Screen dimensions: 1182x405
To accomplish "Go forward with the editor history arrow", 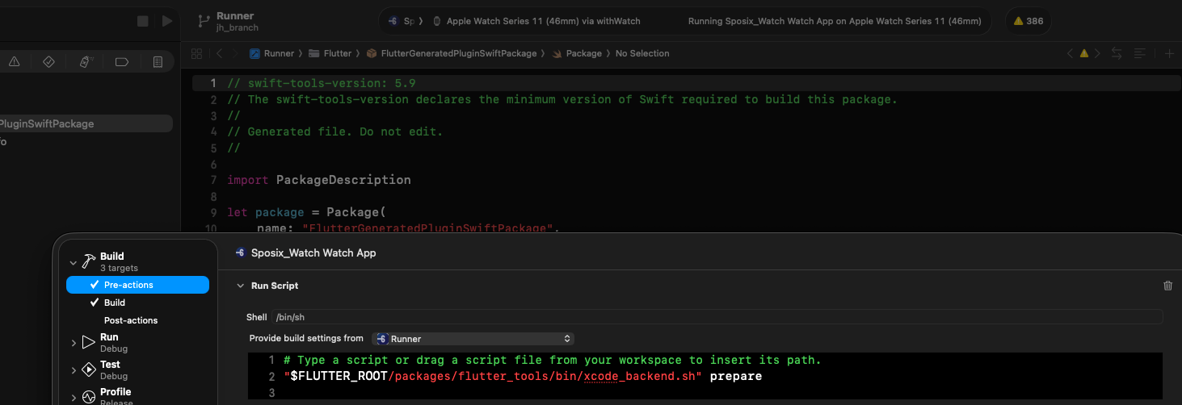I will (x=235, y=53).
